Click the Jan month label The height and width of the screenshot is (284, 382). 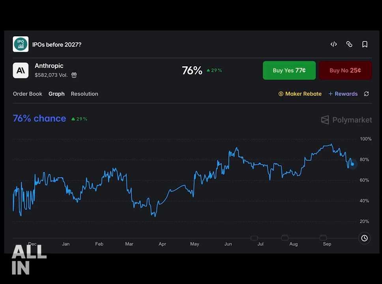(x=66, y=244)
